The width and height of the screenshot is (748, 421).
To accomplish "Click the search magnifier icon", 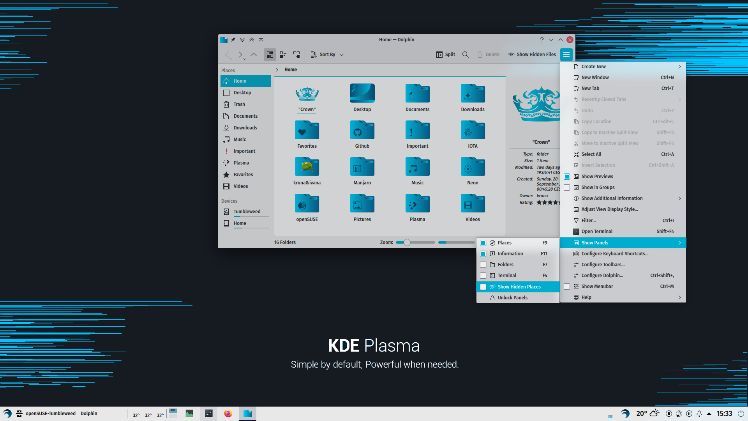I will (x=465, y=55).
